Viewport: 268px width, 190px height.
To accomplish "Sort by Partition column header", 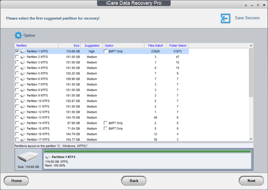I will (37, 46).
